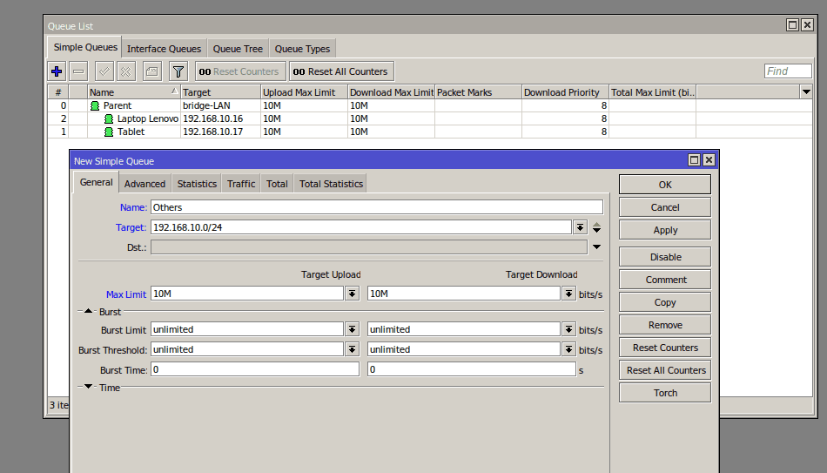Open Target Upload Max Limit dropdown
The width and height of the screenshot is (827, 473).
point(352,294)
